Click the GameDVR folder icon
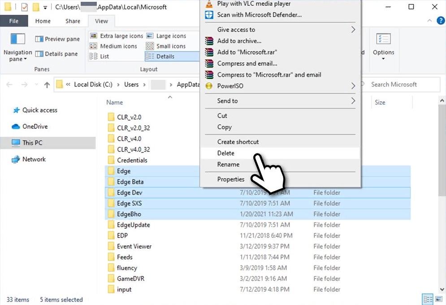This screenshot has height=305, width=446. 111,278
